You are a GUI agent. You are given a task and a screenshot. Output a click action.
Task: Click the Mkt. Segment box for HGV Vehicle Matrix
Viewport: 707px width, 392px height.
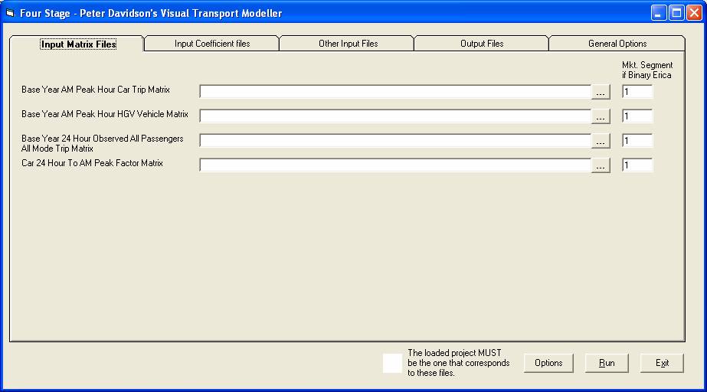coord(637,116)
